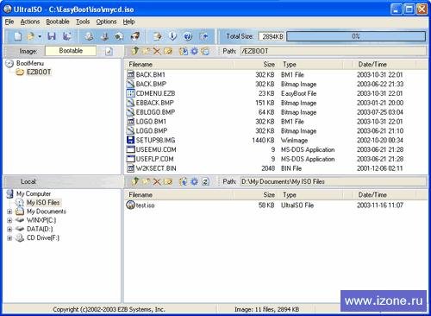431x316 pixels.
Task: Click New Folder icon in image pane toolbar
Action: tap(147, 51)
